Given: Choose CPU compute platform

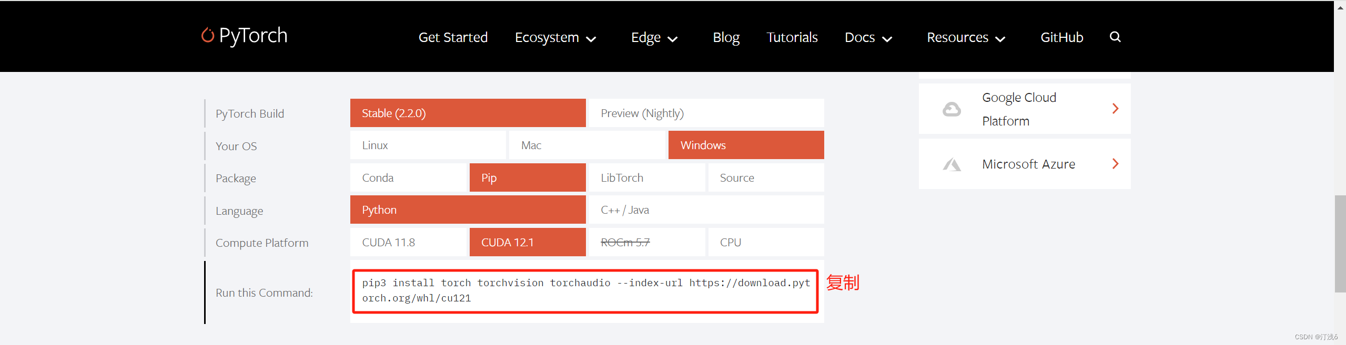Looking at the screenshot, I should click(766, 242).
